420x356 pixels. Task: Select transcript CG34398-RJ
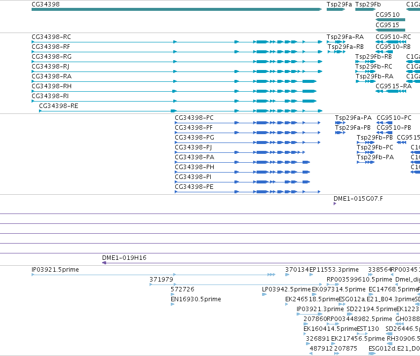tap(177, 71)
